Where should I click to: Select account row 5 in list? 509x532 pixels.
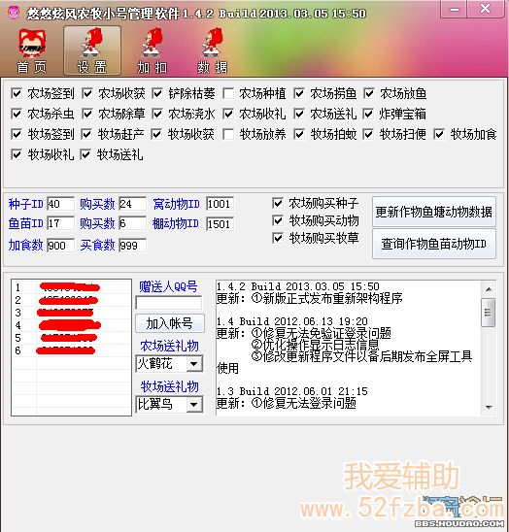click(x=71, y=338)
